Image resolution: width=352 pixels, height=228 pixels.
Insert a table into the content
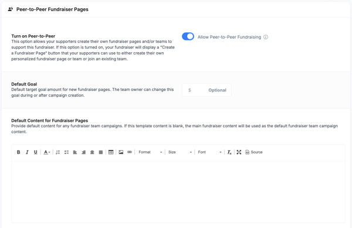click(x=111, y=152)
